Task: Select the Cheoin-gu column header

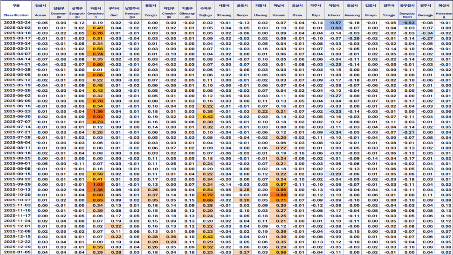Action: [x=169, y=10]
